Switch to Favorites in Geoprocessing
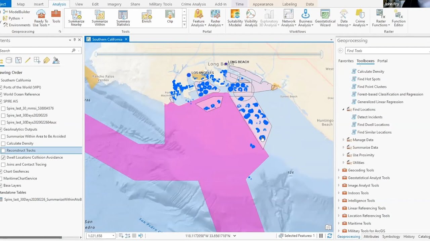Image resolution: width=430 pixels, height=241 pixels. tap(346, 61)
